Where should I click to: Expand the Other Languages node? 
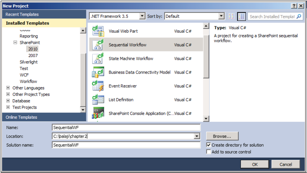click(x=8, y=88)
